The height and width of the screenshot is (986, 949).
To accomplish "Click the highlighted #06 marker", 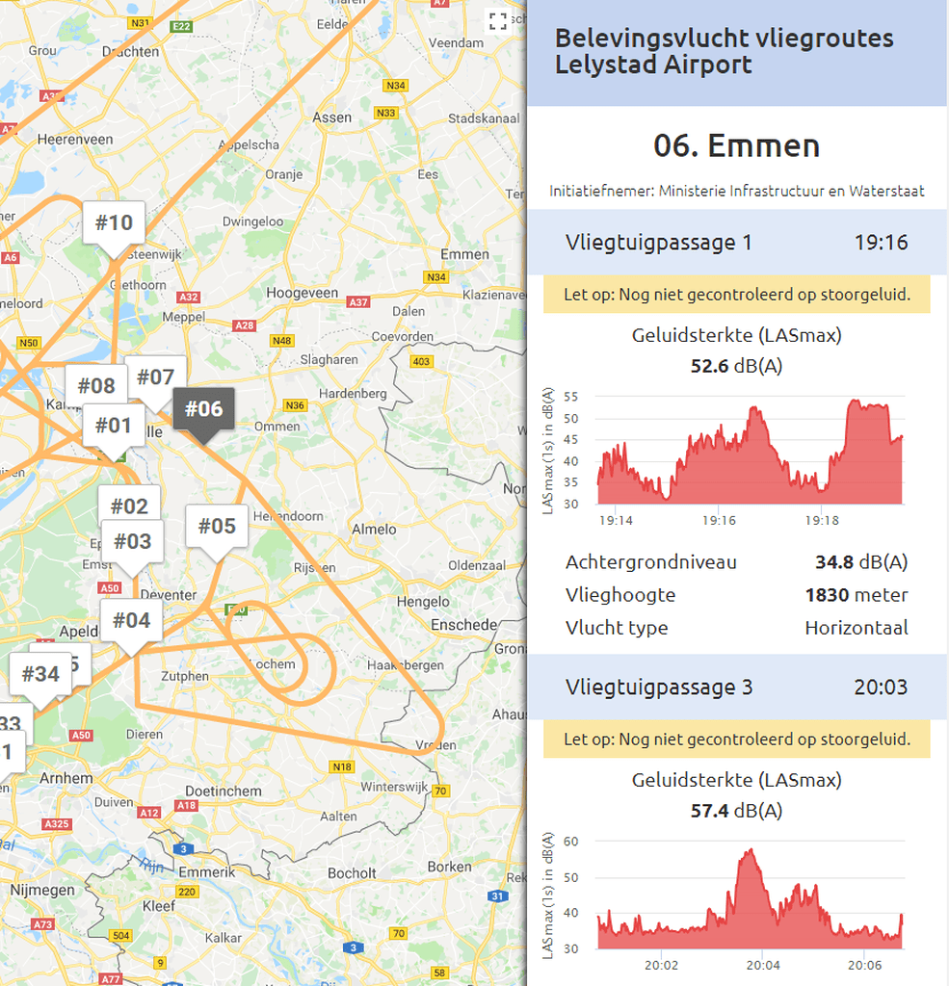I will point(203,409).
